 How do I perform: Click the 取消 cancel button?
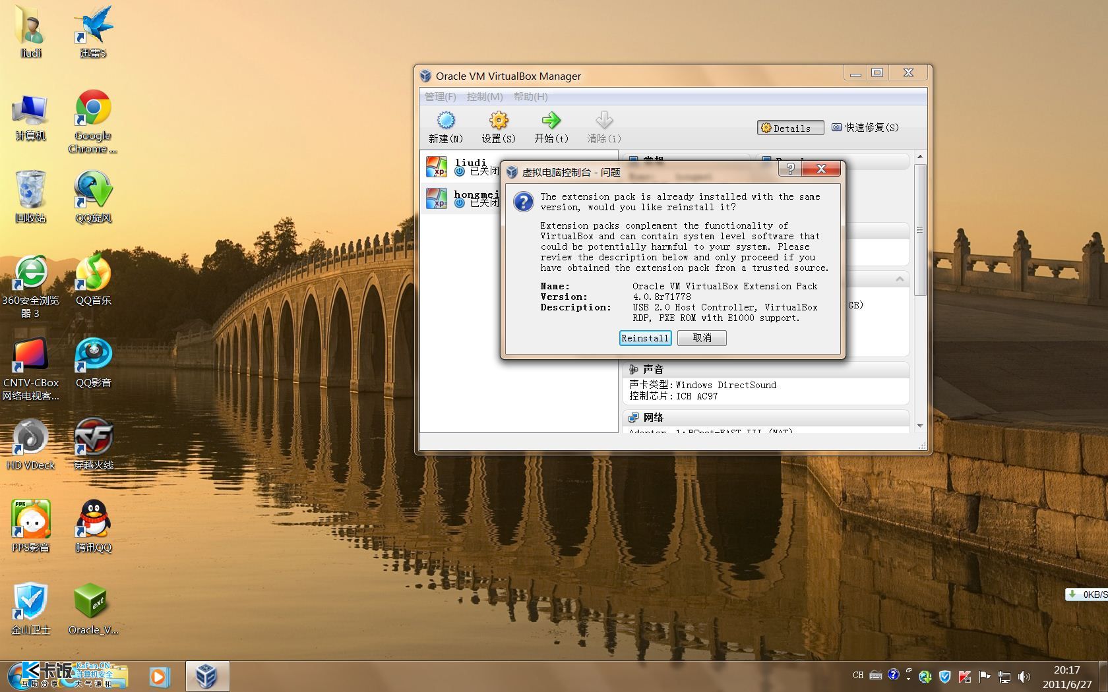click(x=702, y=338)
